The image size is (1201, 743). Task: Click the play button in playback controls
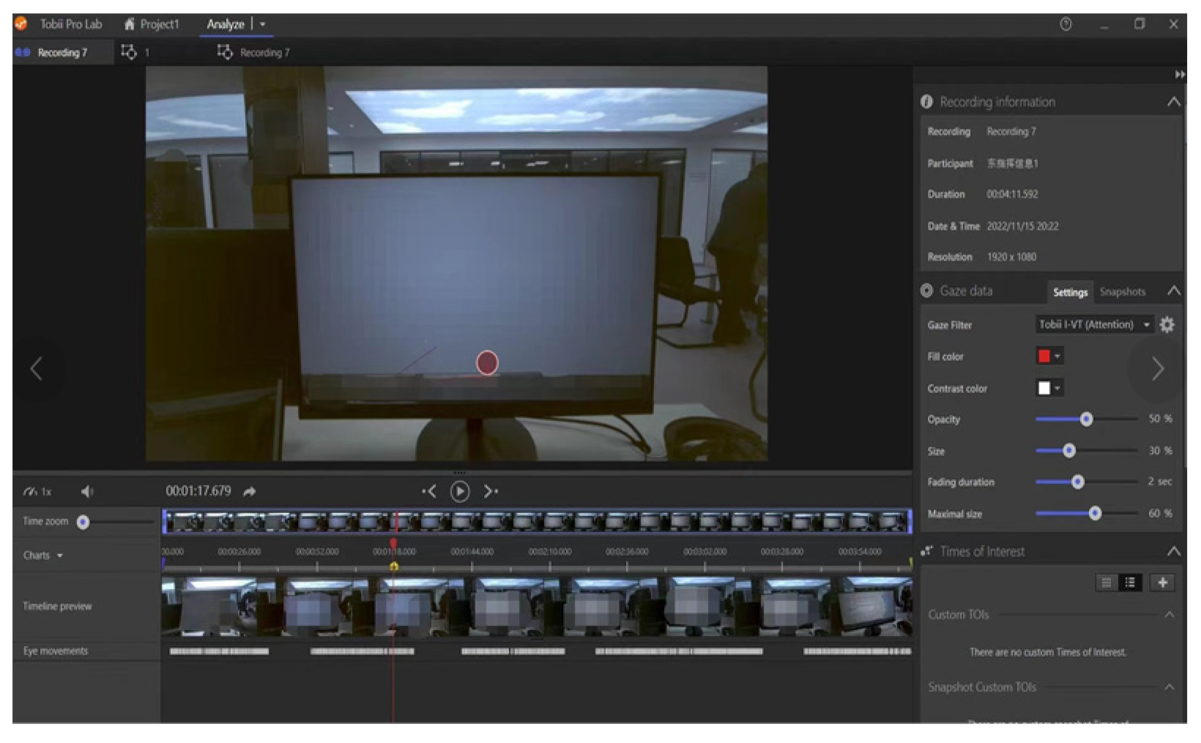[459, 492]
